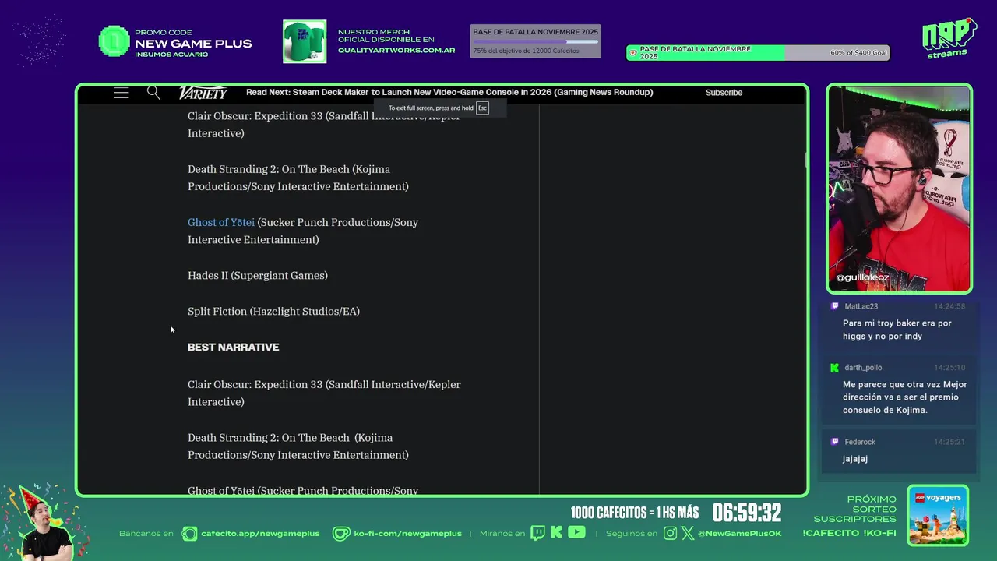Open the Steam Deck Read Next headline
This screenshot has width=997, height=561.
[449, 92]
